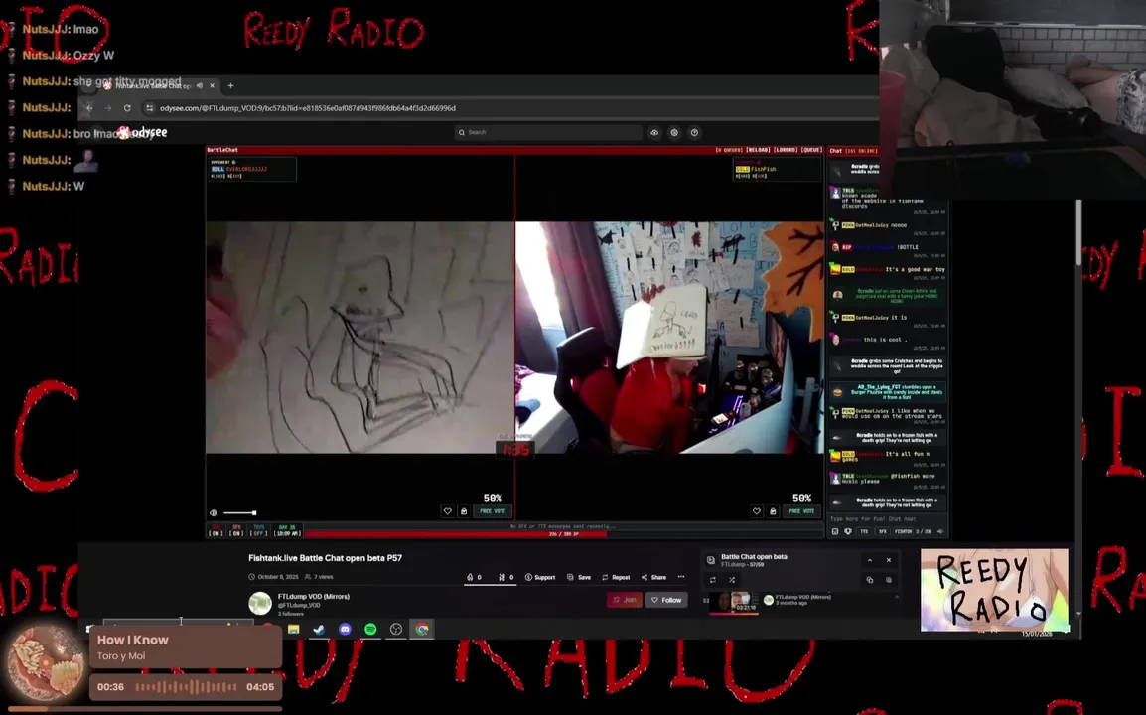This screenshot has height=715, width=1146.
Task: Click the song waveform progress bar
Action: [186, 687]
